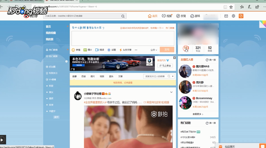Insert a topic with the # 话题 icon

[x=109, y=50]
